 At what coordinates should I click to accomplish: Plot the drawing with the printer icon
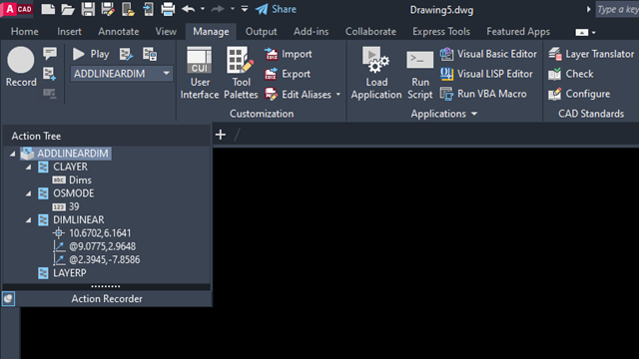pyautogui.click(x=168, y=9)
